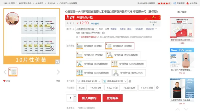
Task: Click the up arrow under recommendations
Action: click(x=178, y=109)
